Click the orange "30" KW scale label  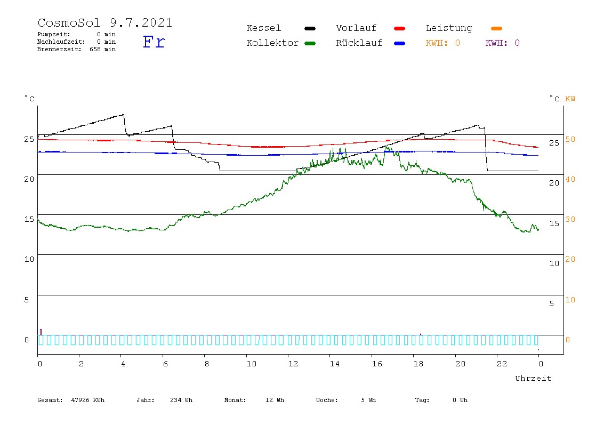click(570, 219)
